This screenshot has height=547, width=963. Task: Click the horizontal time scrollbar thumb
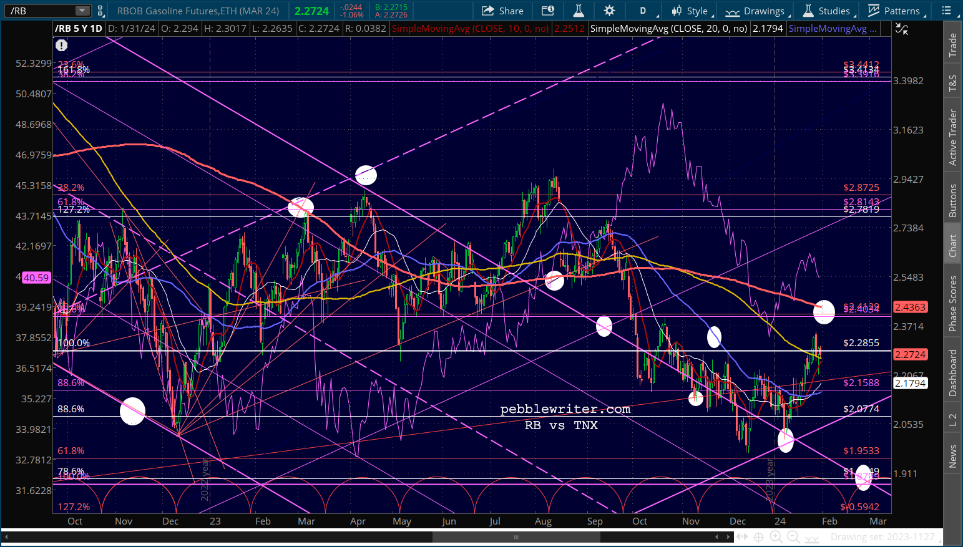tap(516, 537)
